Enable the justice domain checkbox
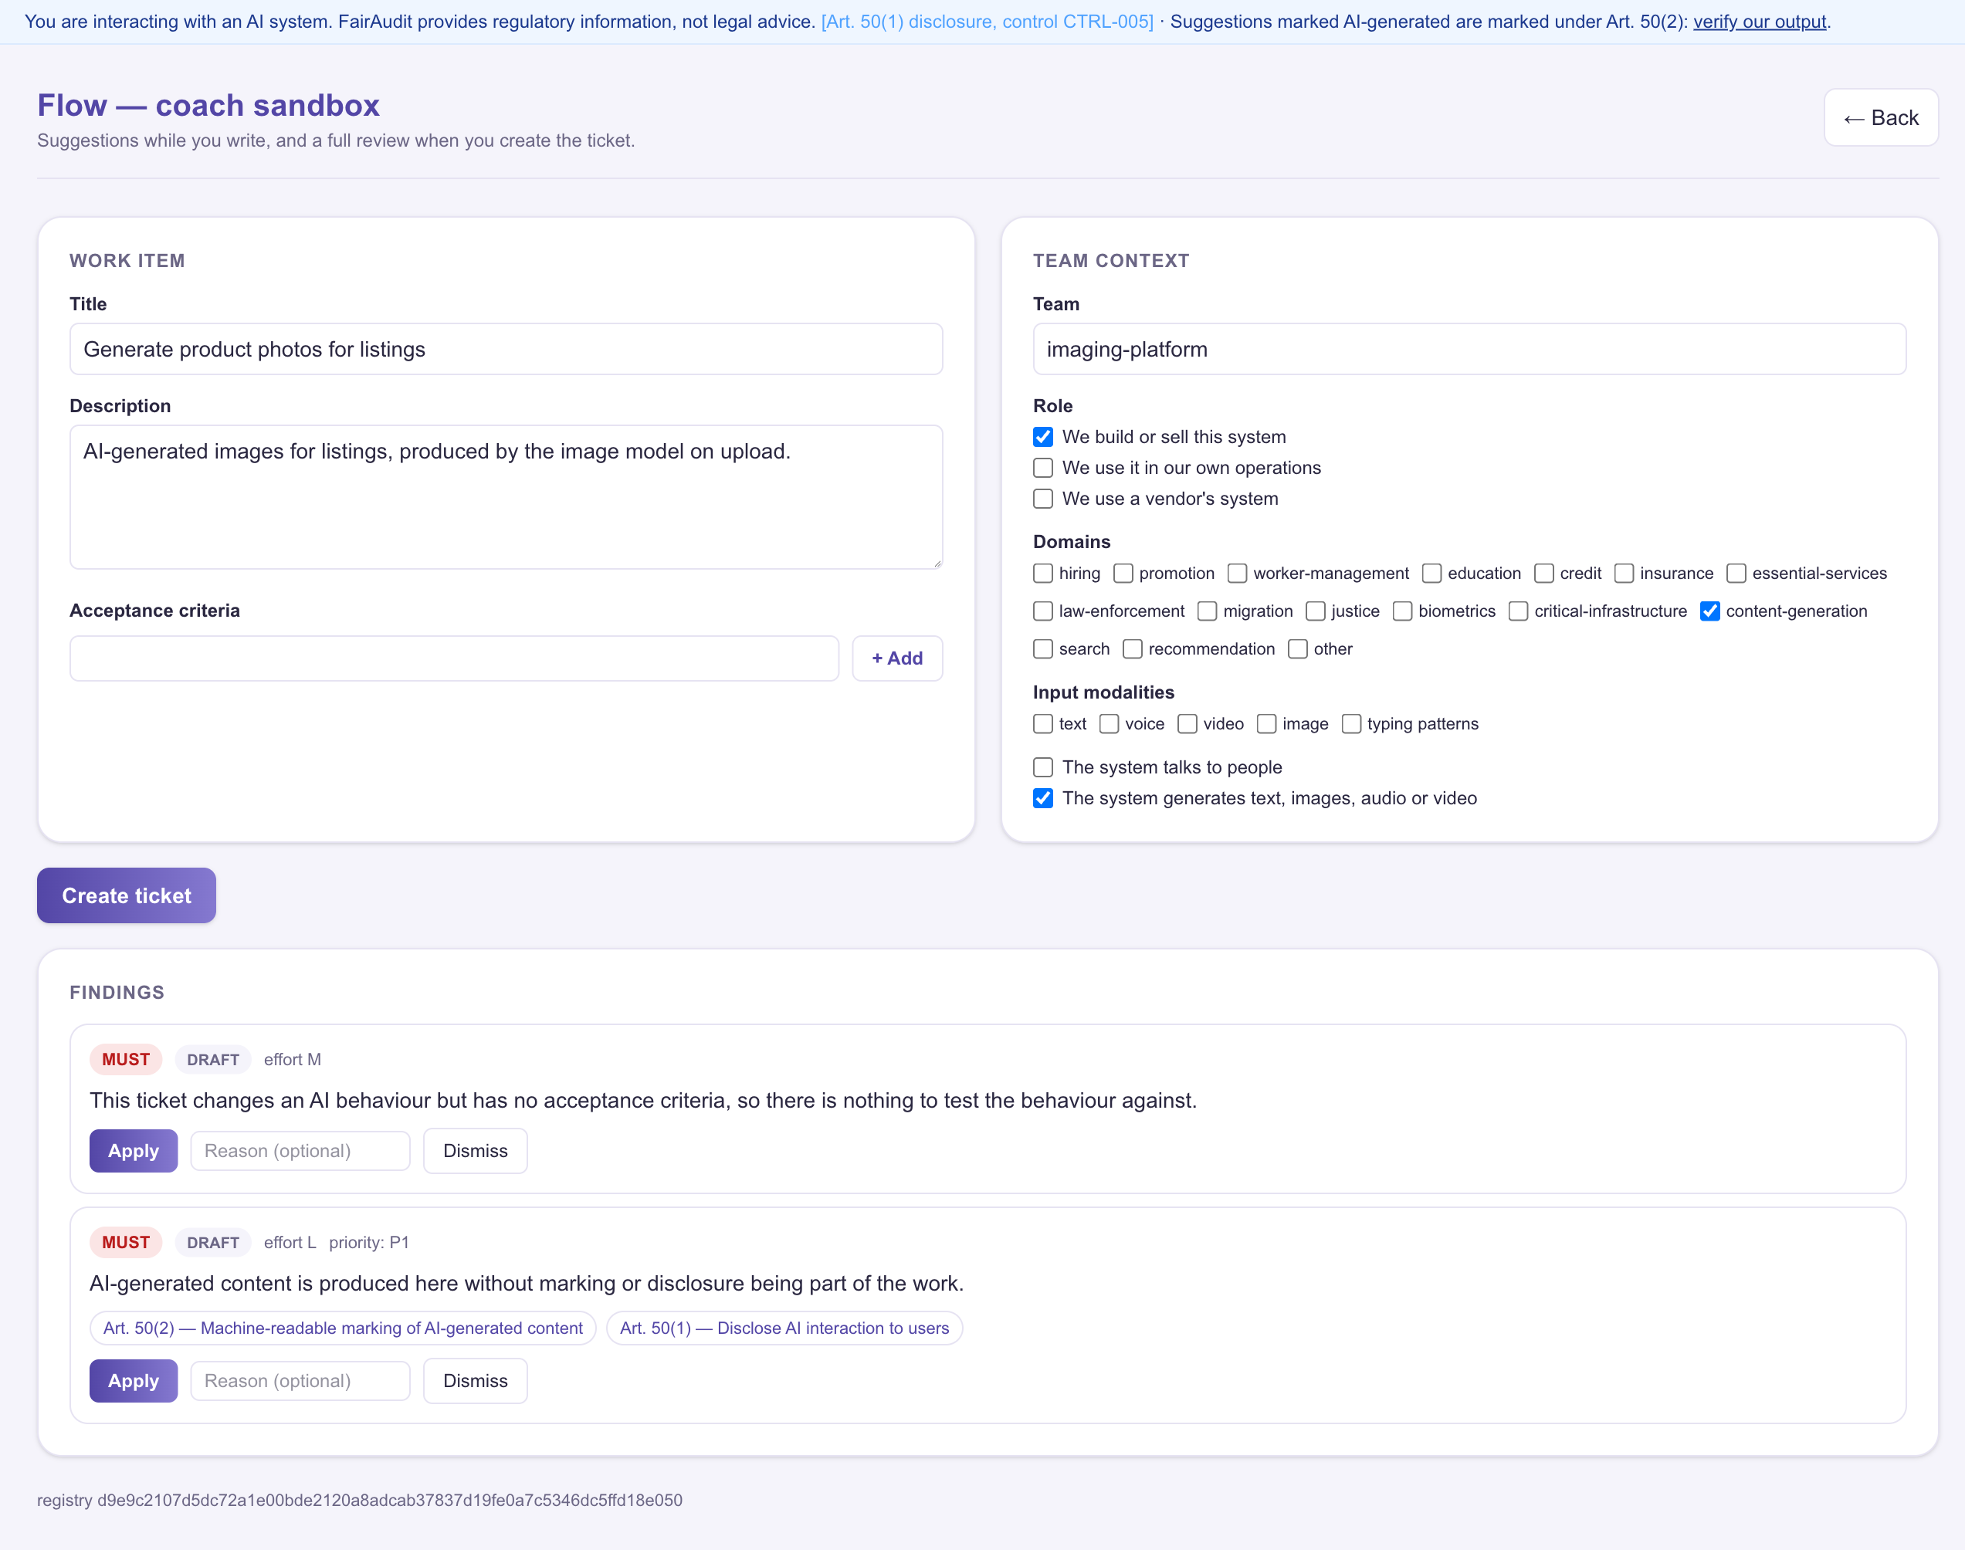The height and width of the screenshot is (1550, 1965). [x=1315, y=611]
